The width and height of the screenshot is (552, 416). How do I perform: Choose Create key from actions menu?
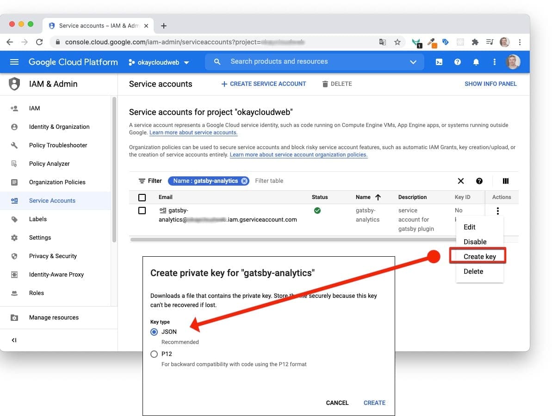pyautogui.click(x=479, y=257)
